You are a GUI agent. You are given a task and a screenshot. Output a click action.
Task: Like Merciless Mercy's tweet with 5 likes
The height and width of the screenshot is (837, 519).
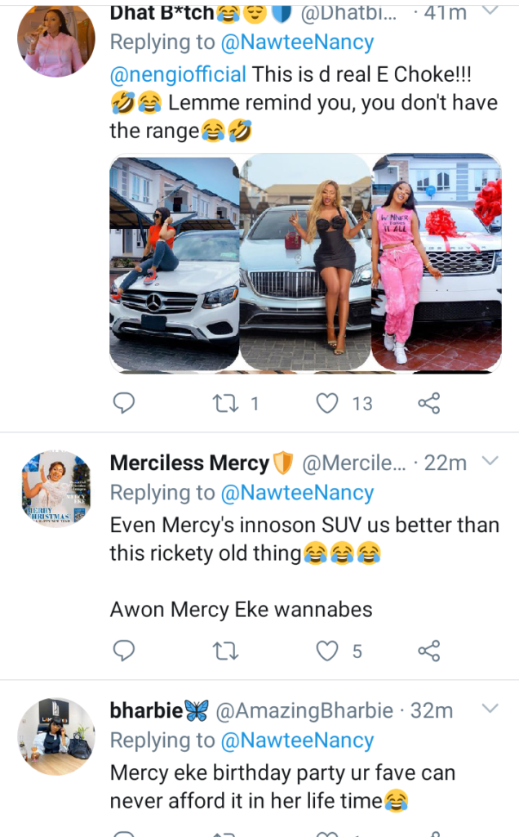tap(327, 651)
